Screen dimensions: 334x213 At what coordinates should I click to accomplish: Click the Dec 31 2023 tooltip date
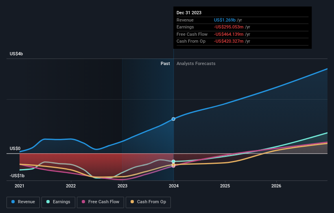[189, 13]
